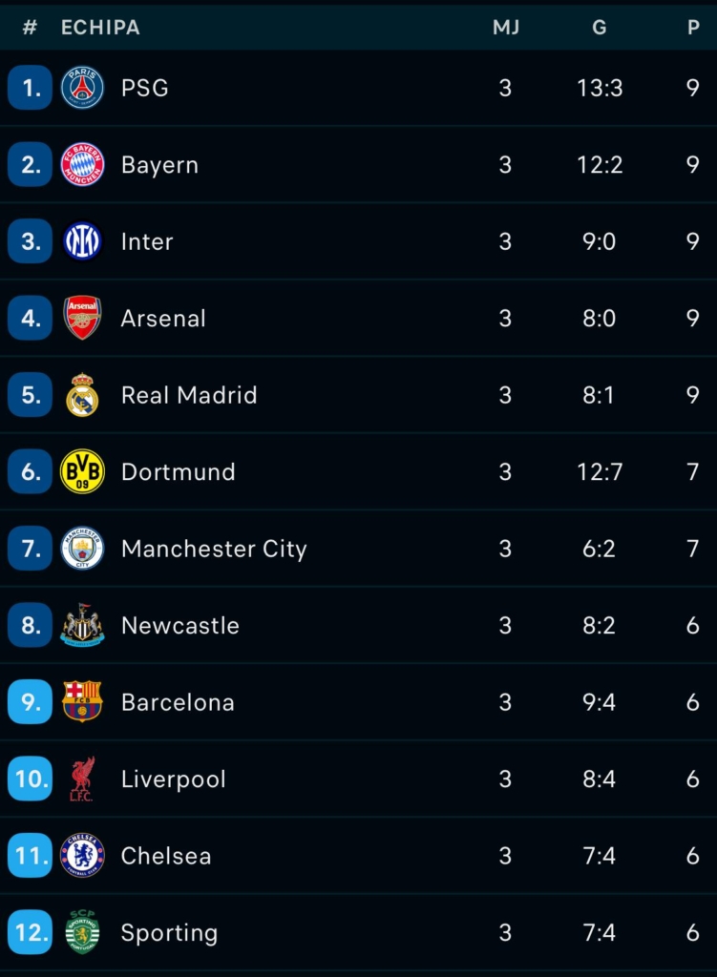Click the Real Madrid crest
This screenshot has height=977, width=717.
click(x=82, y=395)
